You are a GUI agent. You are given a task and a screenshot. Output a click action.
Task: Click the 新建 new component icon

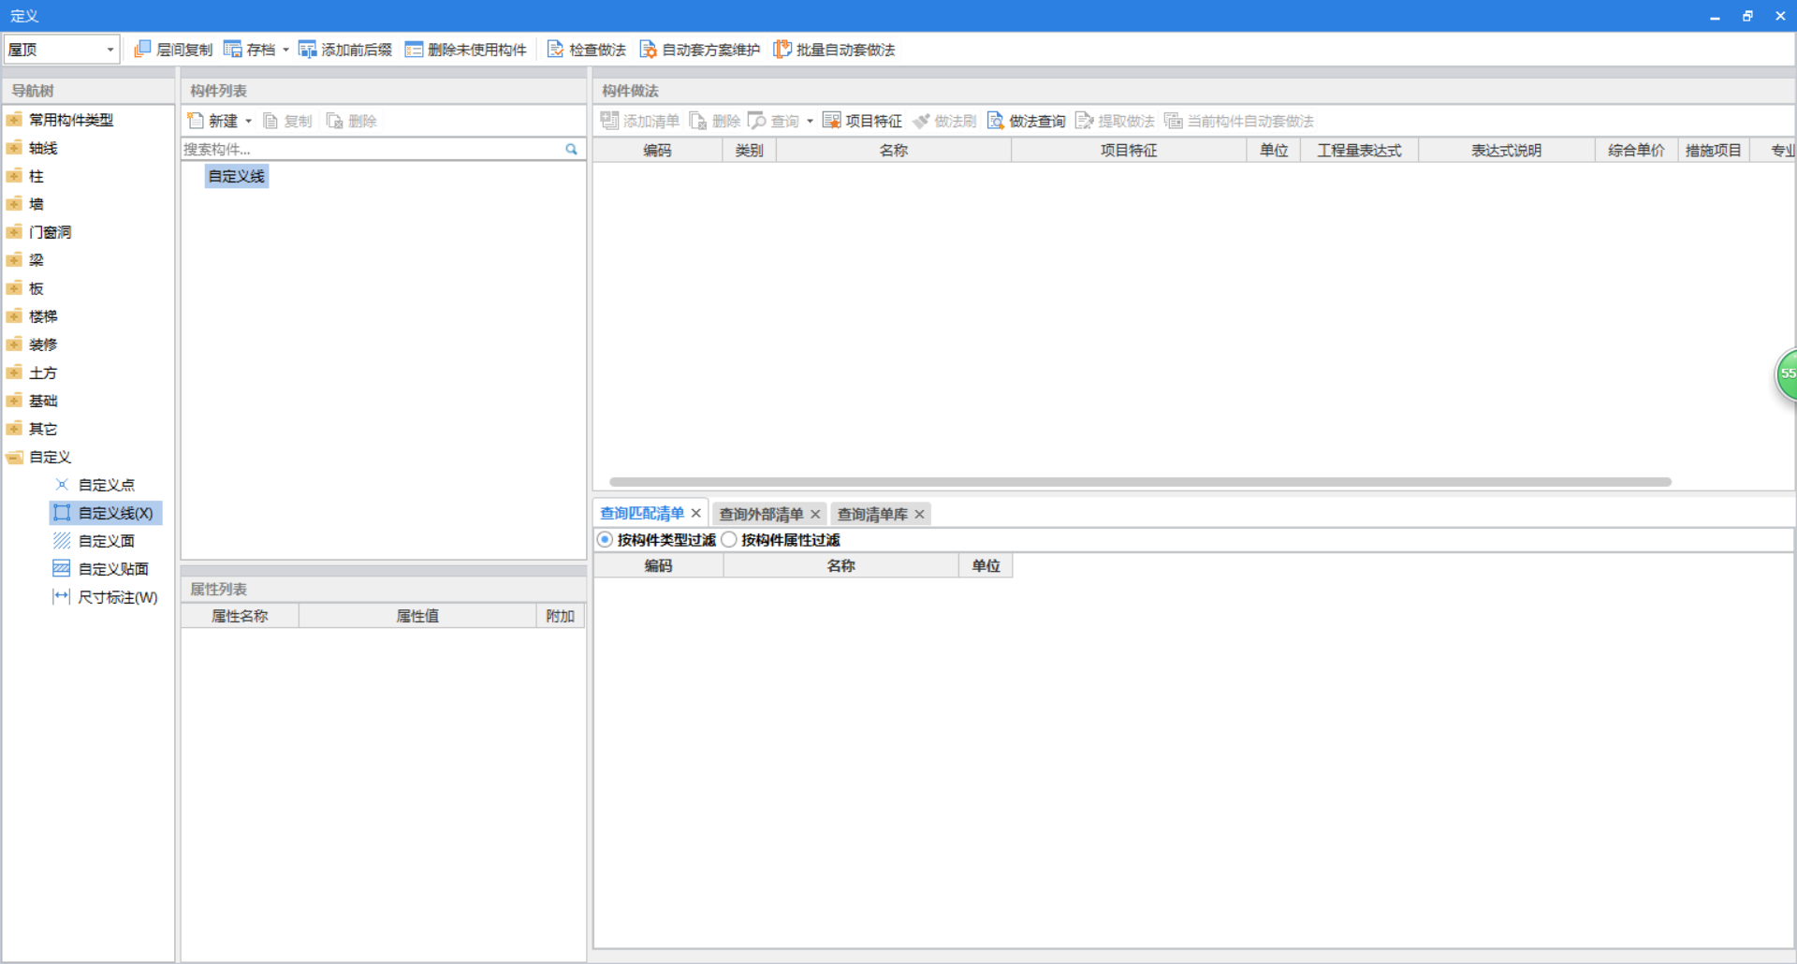pos(196,121)
